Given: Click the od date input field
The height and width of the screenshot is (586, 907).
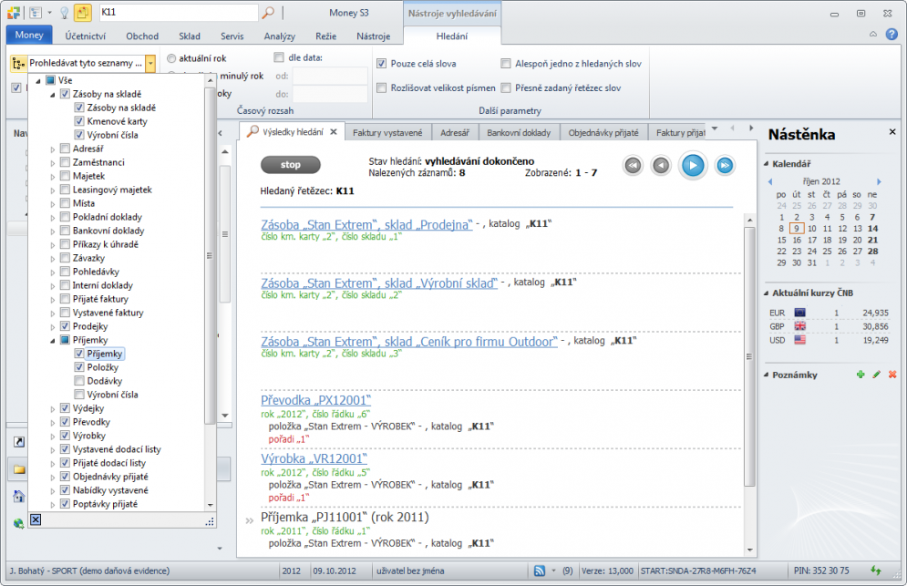Looking at the screenshot, I should 329,76.
